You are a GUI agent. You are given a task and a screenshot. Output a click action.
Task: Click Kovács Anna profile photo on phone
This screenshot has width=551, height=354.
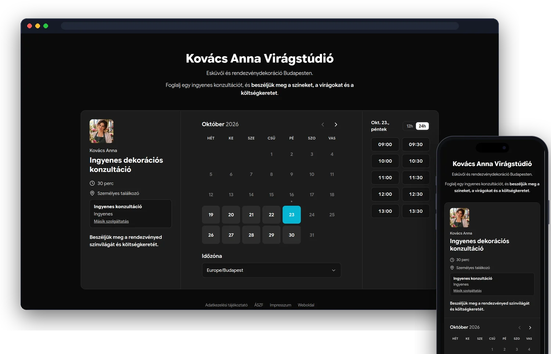[460, 218]
